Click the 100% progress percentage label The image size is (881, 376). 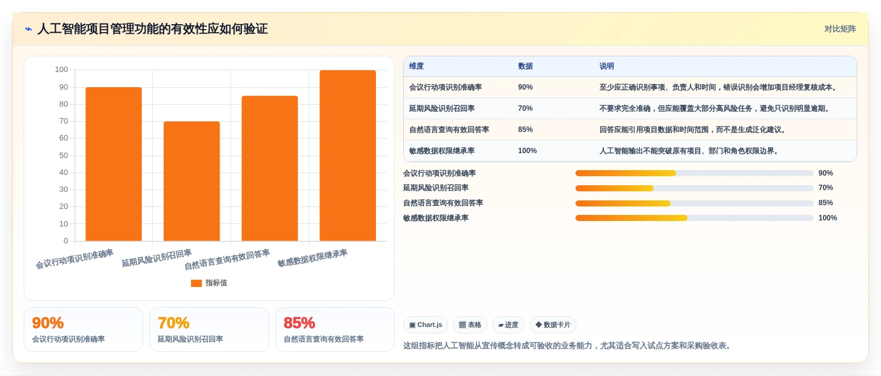click(828, 218)
